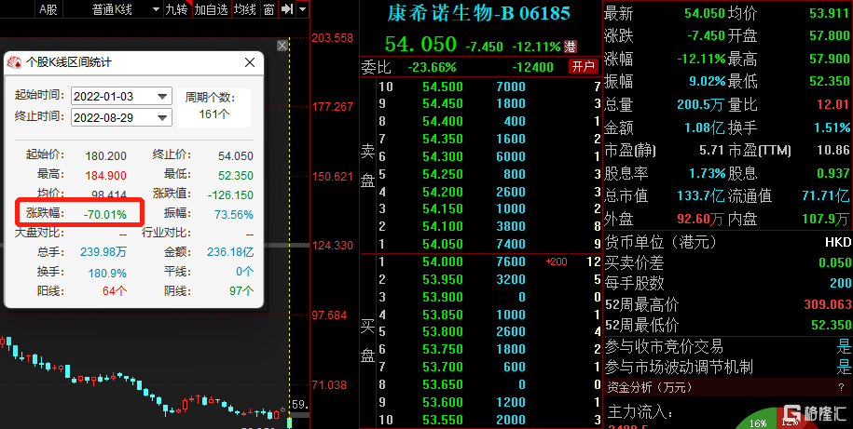Click the 起始价 value 180.200

tap(105, 155)
